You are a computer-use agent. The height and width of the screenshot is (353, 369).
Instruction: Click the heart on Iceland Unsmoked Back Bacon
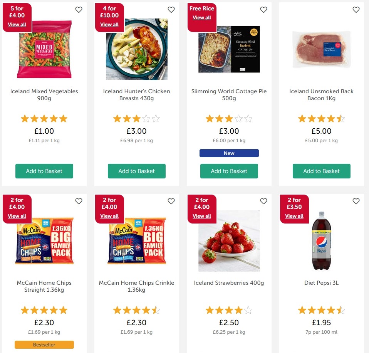[x=356, y=10]
